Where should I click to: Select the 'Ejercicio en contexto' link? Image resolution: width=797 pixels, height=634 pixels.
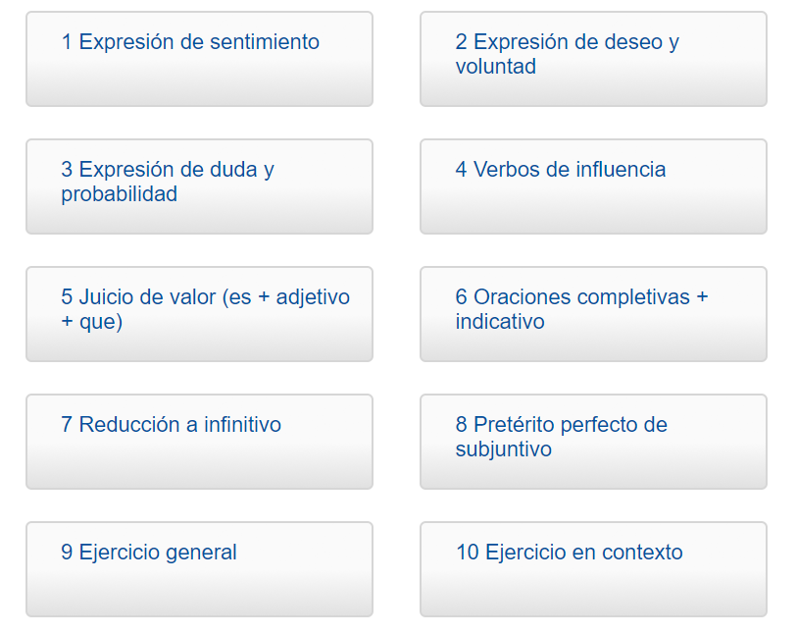coord(569,553)
